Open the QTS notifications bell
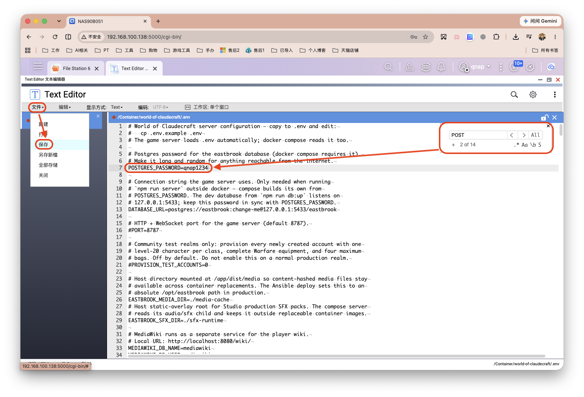The height and width of the screenshot is (397, 584). (x=441, y=67)
